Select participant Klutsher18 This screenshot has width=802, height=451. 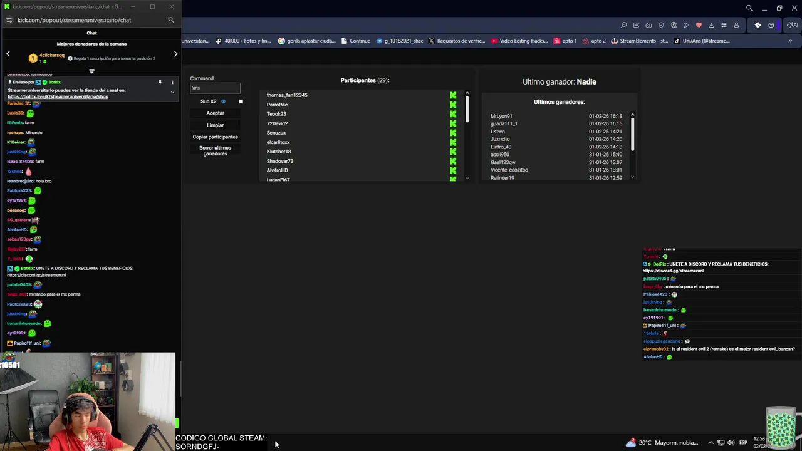click(279, 152)
